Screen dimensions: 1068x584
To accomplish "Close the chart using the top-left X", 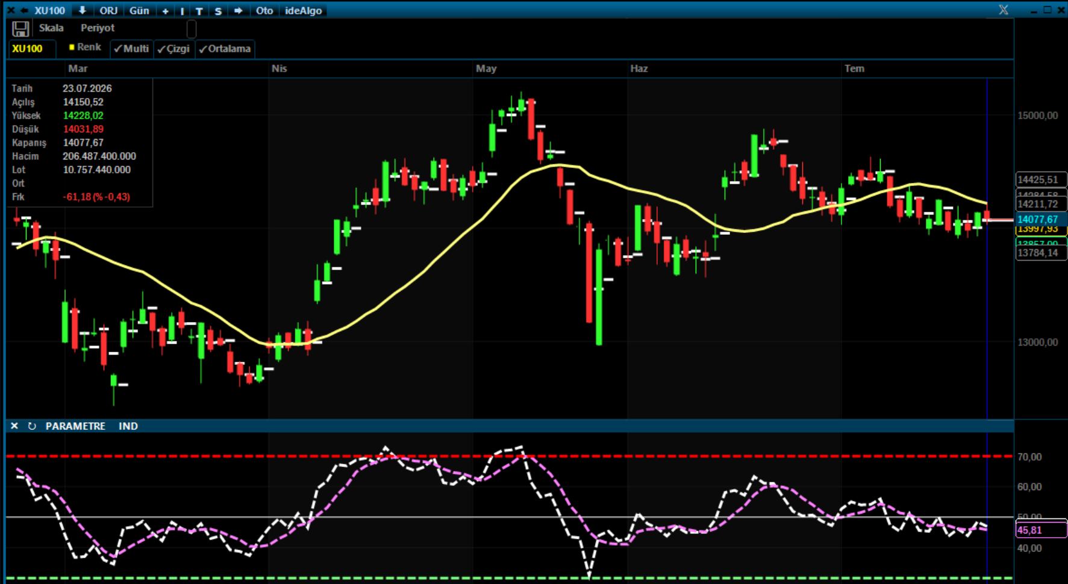I will tap(11, 11).
